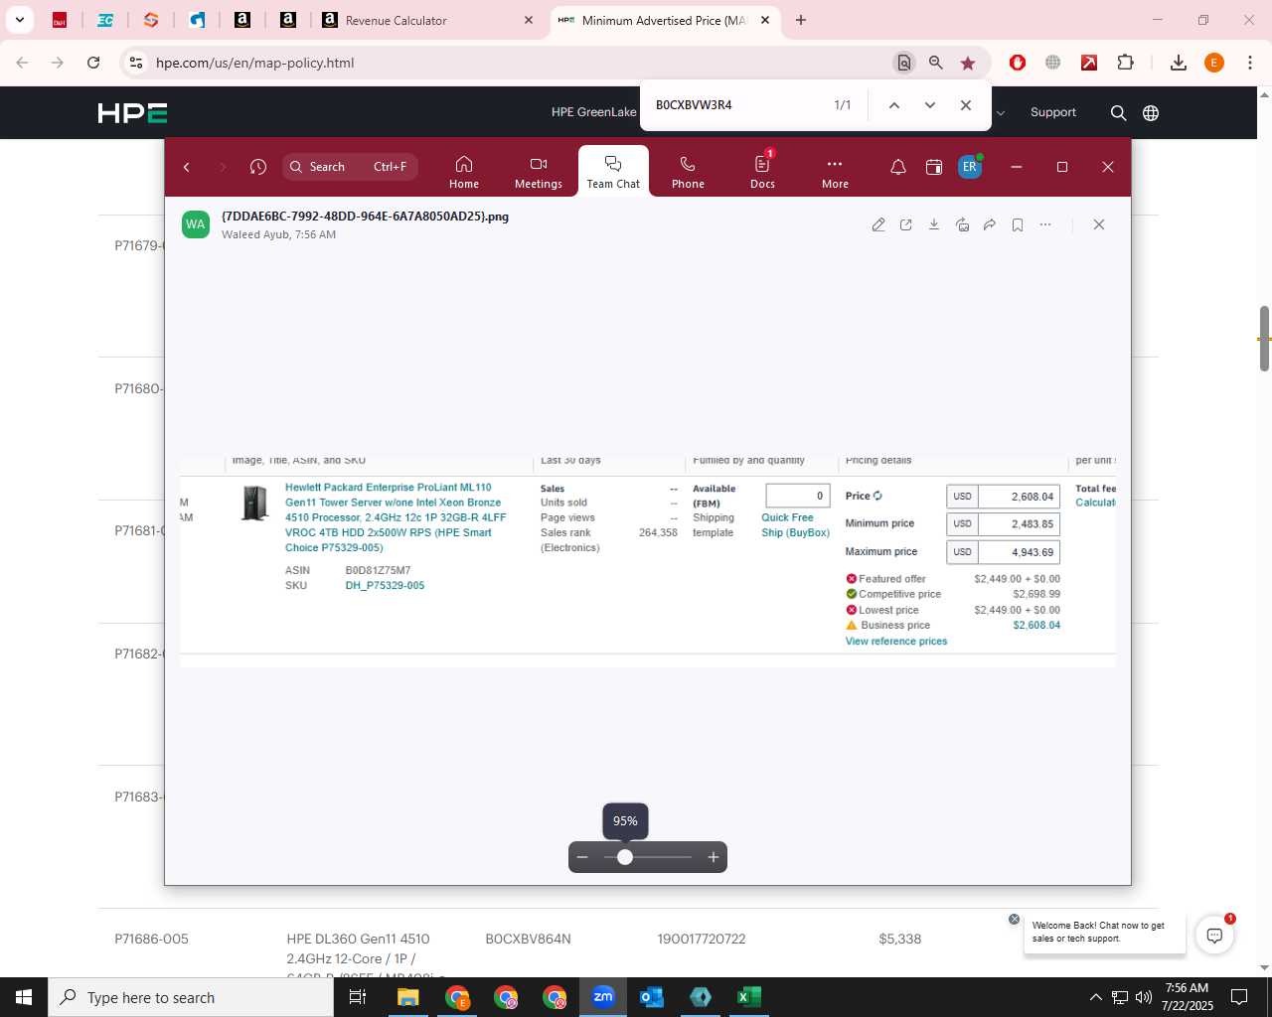Go to next find-in-page match
1272x1017 pixels.
pos(930,105)
